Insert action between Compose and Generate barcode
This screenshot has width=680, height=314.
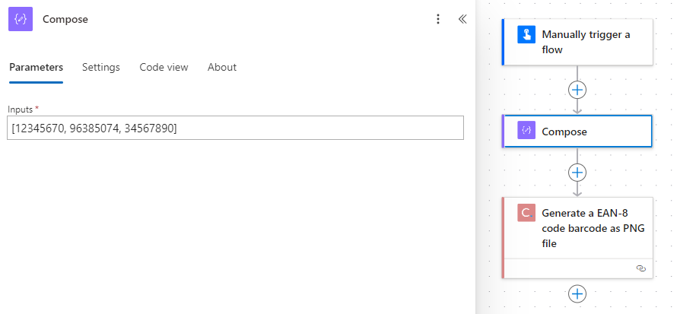pos(577,173)
